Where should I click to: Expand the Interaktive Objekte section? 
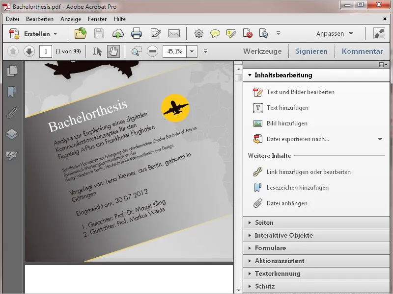(316, 236)
